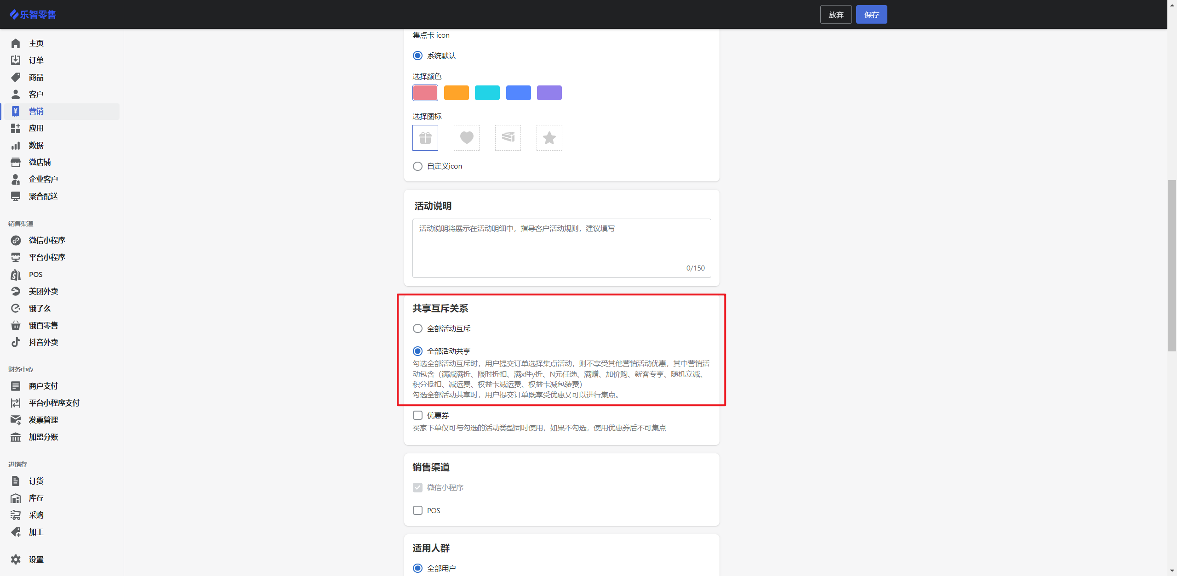The image size is (1177, 576).
Task: Pick the star icon option
Action: point(549,138)
